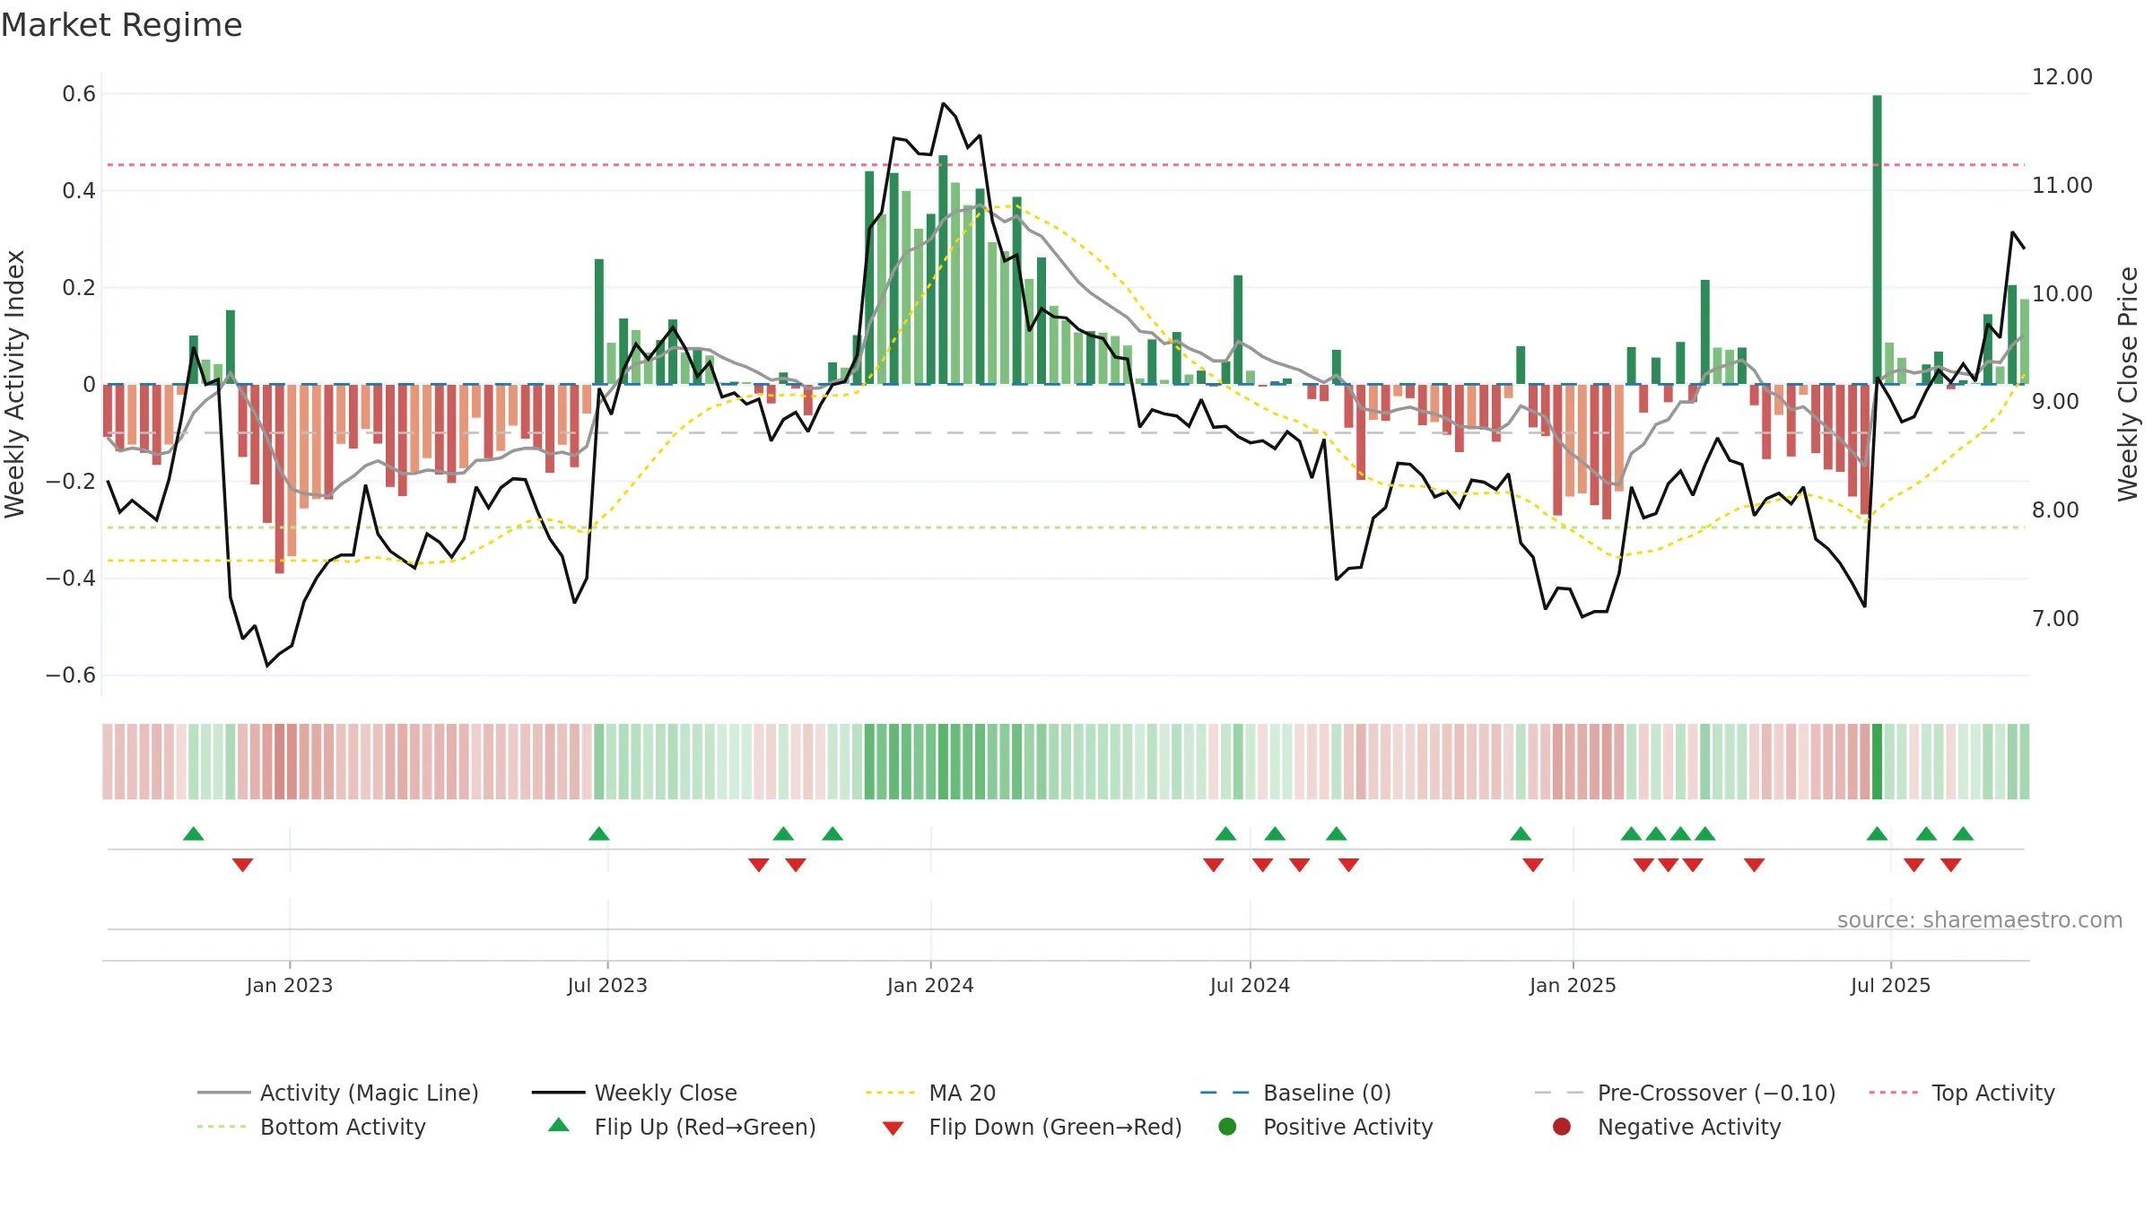Click the red Negative Activity legend dot
Image resolution: width=2153 pixels, height=1211 pixels.
tap(1562, 1126)
